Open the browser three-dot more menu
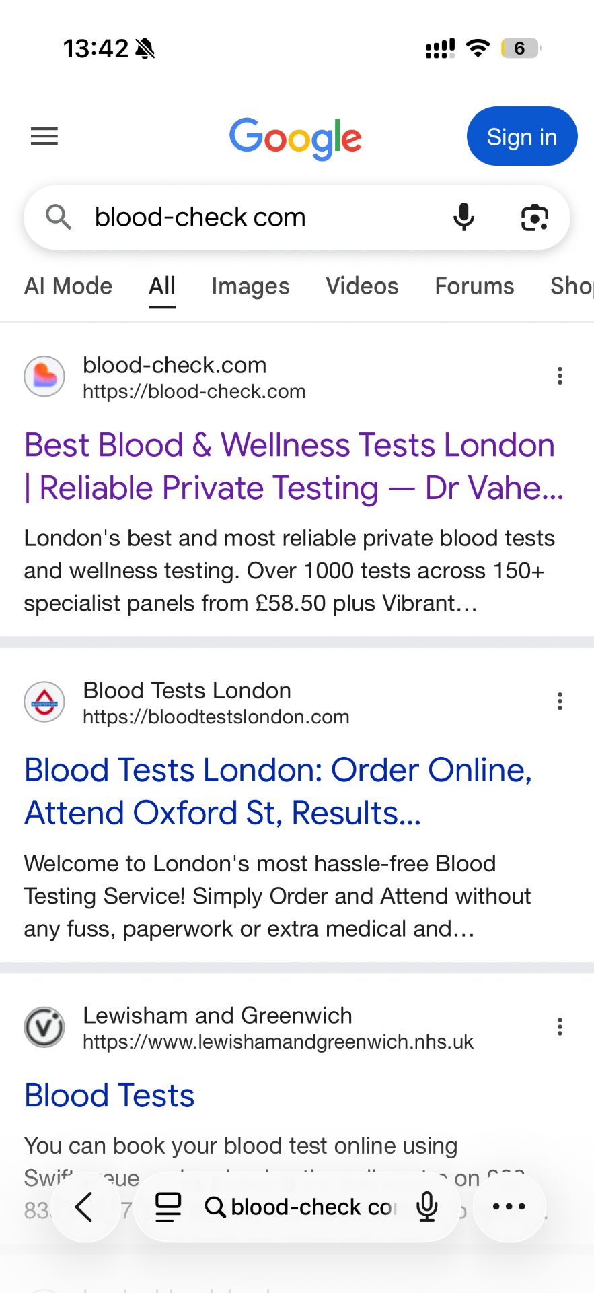This screenshot has height=1293, width=594. pos(509,1207)
